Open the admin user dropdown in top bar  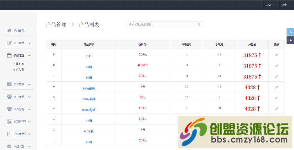pyautogui.click(x=271, y=5)
